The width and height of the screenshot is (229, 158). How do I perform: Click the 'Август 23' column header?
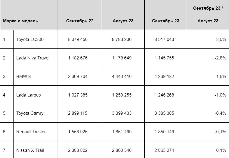[x=123, y=21]
